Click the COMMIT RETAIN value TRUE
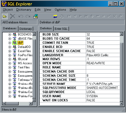This screenshot has height=113, width=126. point(103,43)
